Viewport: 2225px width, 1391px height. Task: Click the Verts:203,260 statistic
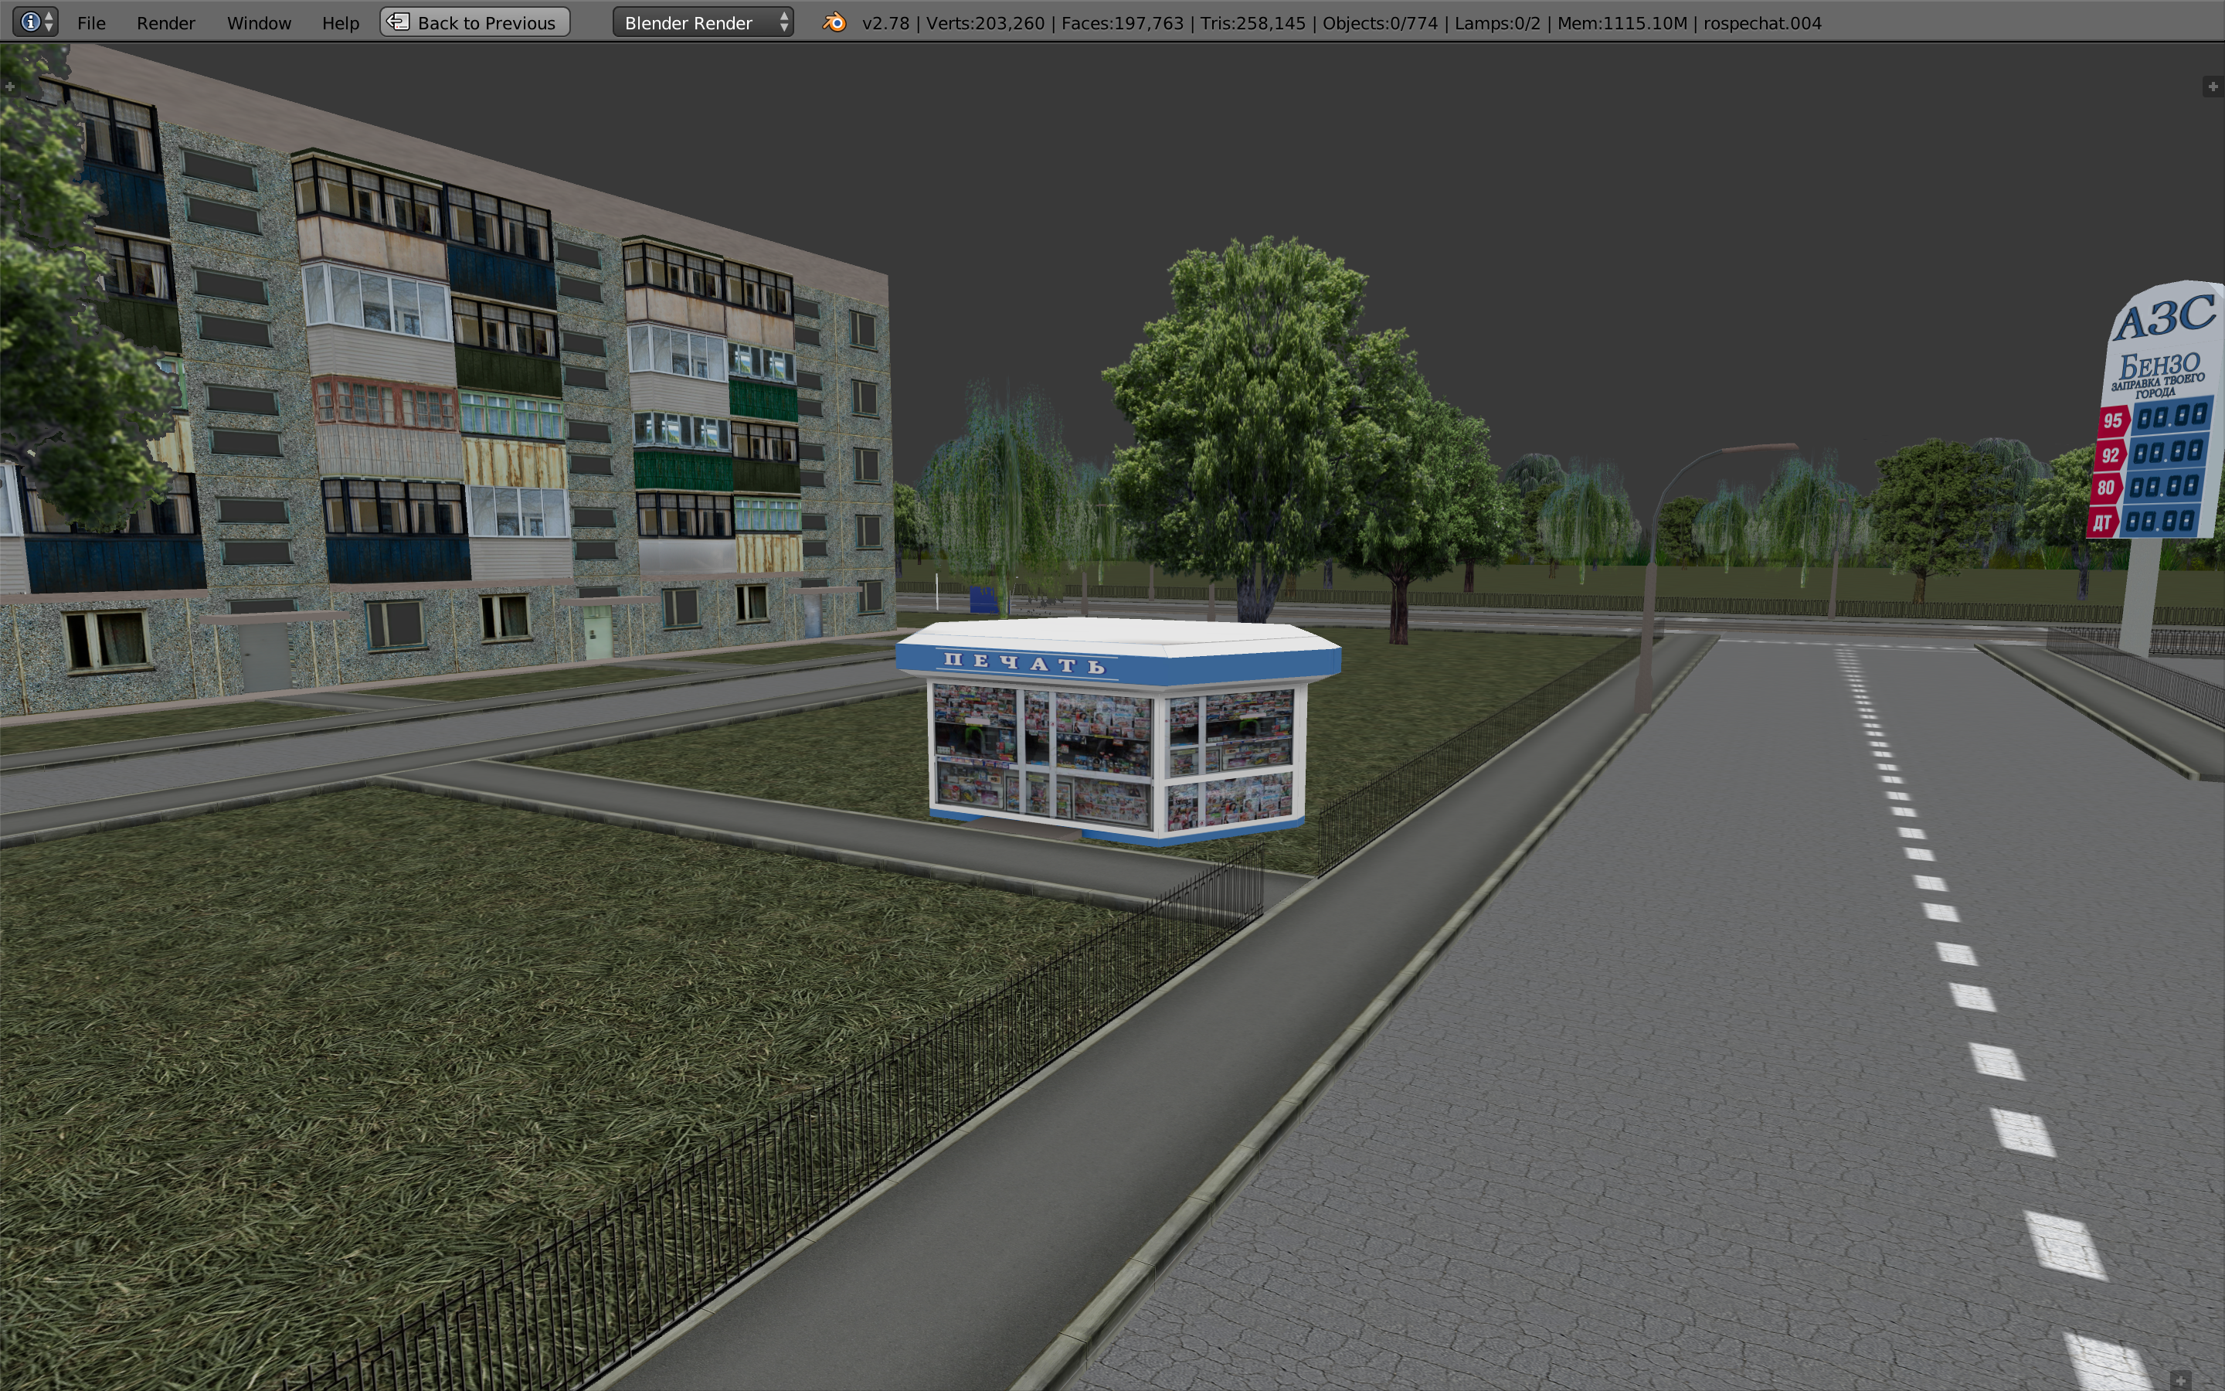pos(985,23)
